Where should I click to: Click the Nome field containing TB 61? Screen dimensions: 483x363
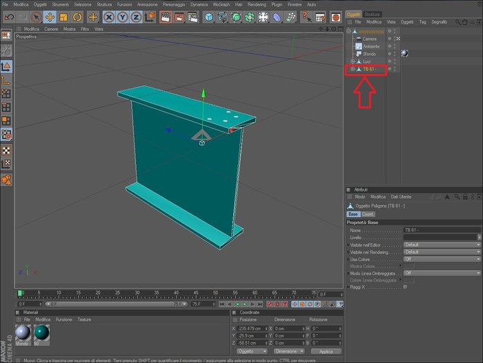[442, 230]
